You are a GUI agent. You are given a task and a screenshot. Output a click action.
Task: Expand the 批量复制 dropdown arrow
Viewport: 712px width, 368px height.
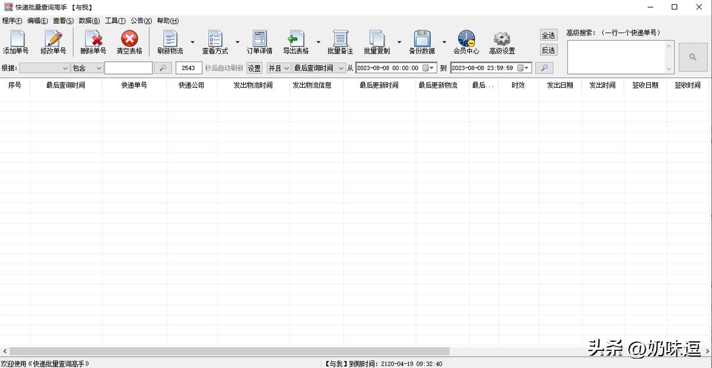click(x=399, y=43)
